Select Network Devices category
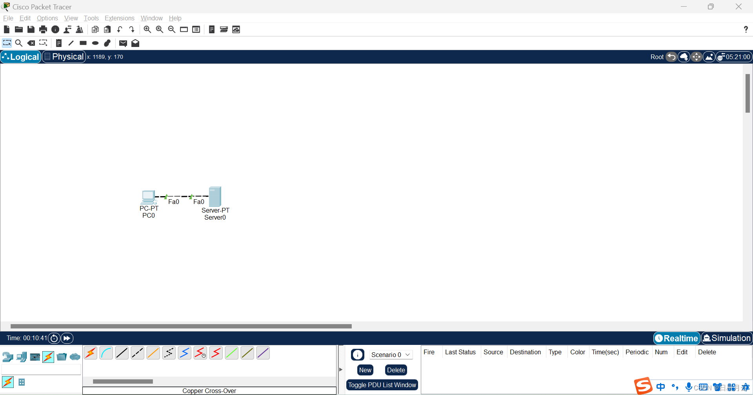Viewport: 753px width, 395px height. pos(7,357)
